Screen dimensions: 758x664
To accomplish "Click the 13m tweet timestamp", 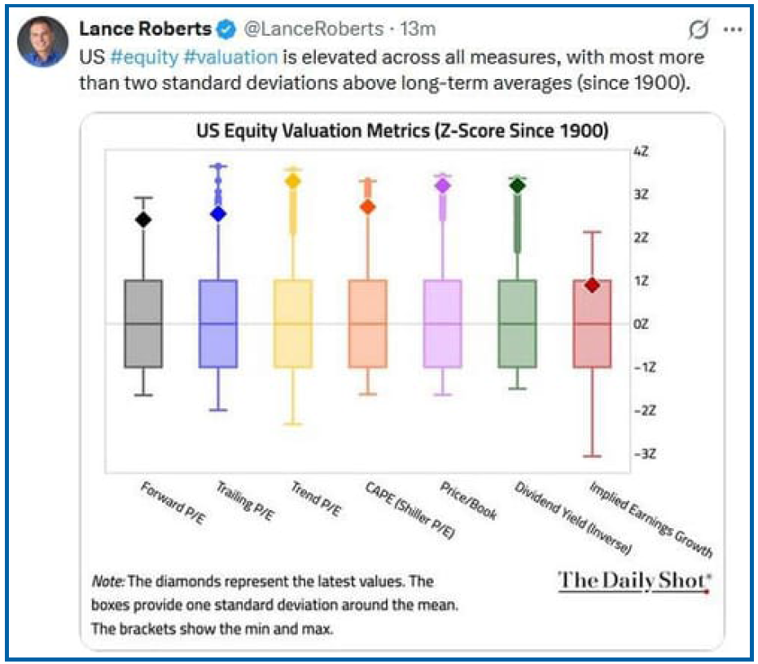I will [419, 29].
